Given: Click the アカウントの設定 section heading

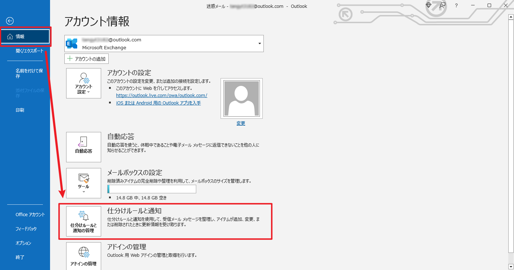Looking at the screenshot, I should click(129, 73).
